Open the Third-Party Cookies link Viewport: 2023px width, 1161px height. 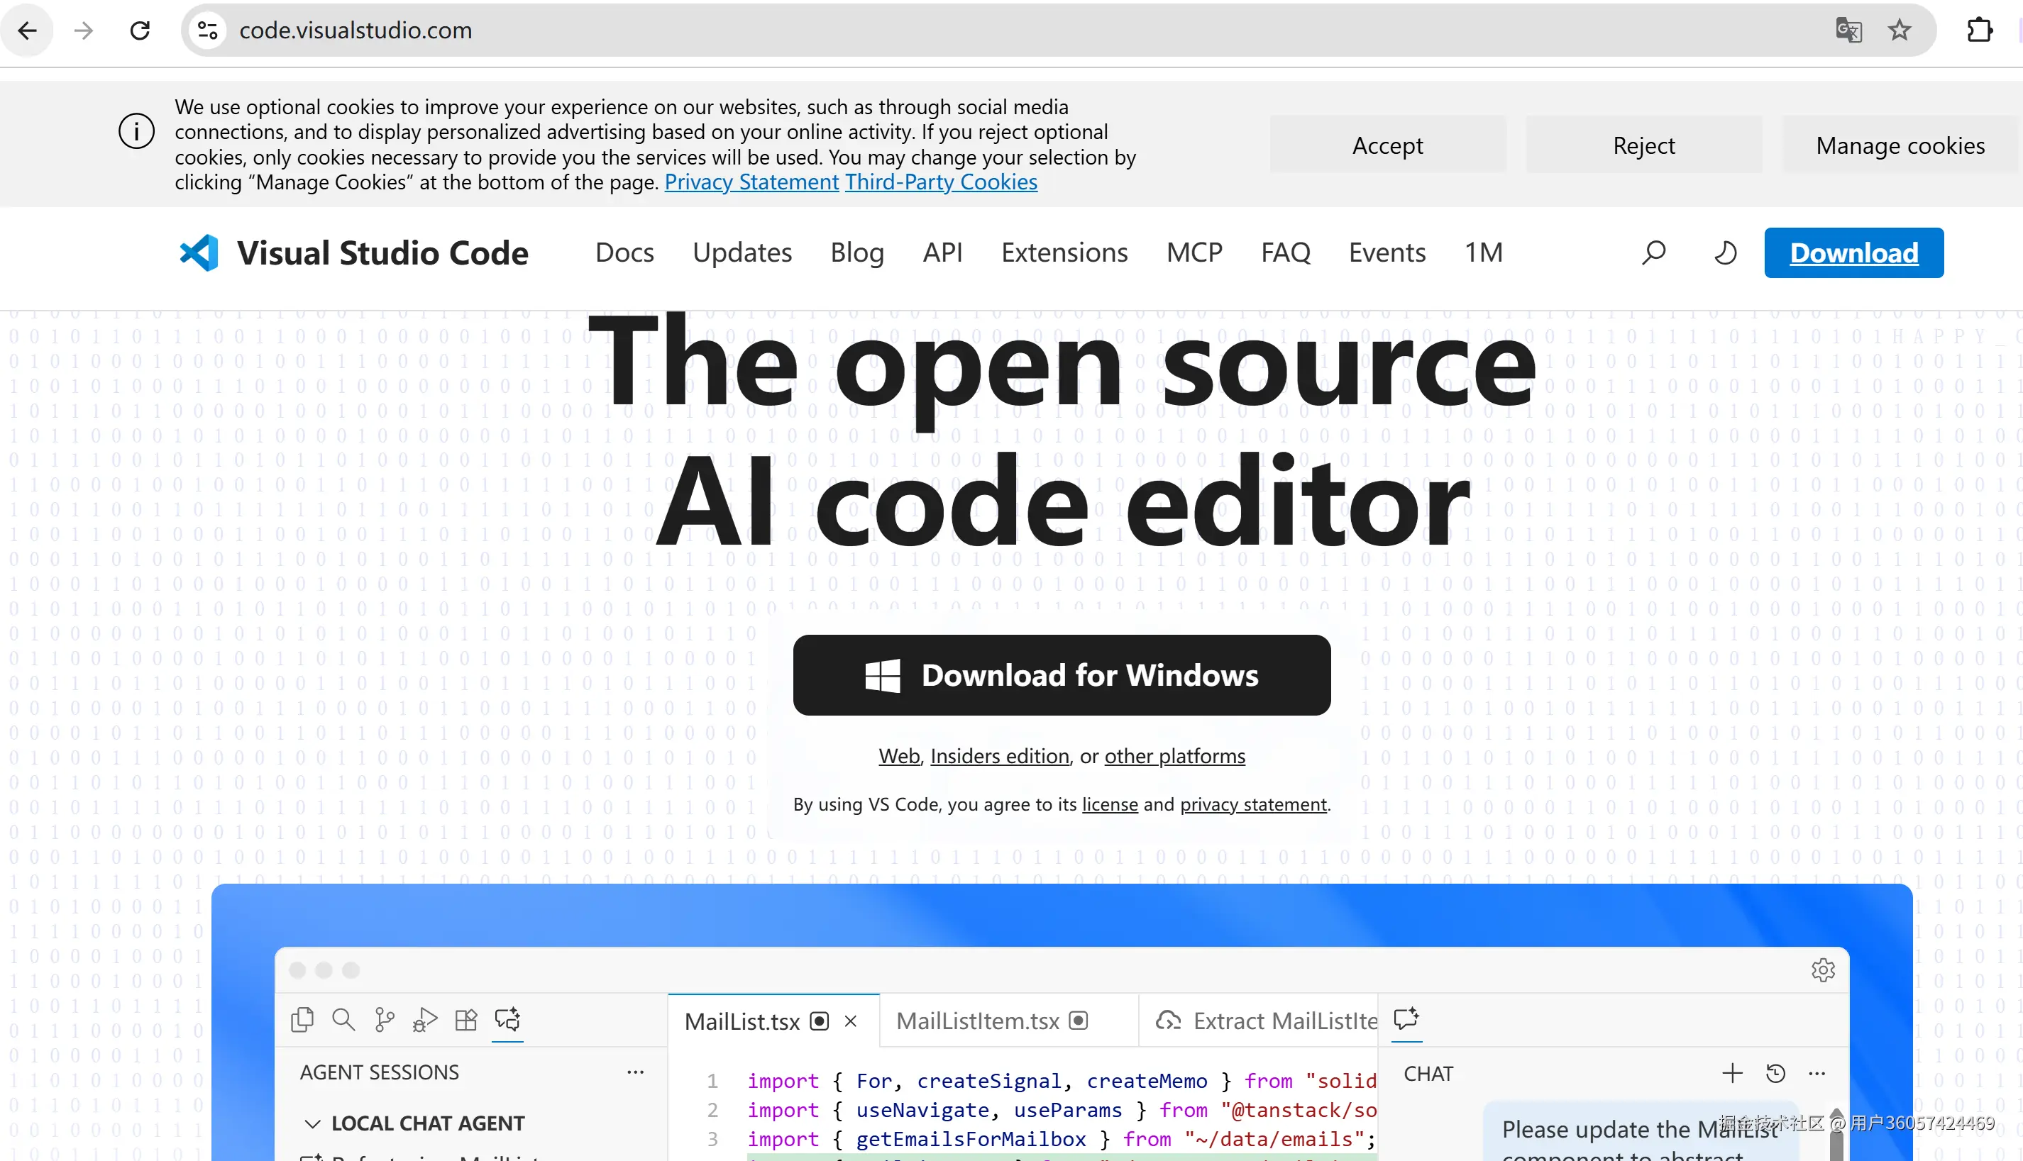point(942,182)
